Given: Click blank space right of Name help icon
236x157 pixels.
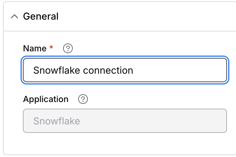Looking at the screenshot, I should 136,48.
